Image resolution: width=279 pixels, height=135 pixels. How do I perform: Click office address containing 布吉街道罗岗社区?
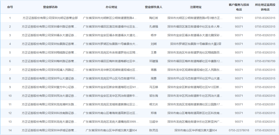point(111,53)
